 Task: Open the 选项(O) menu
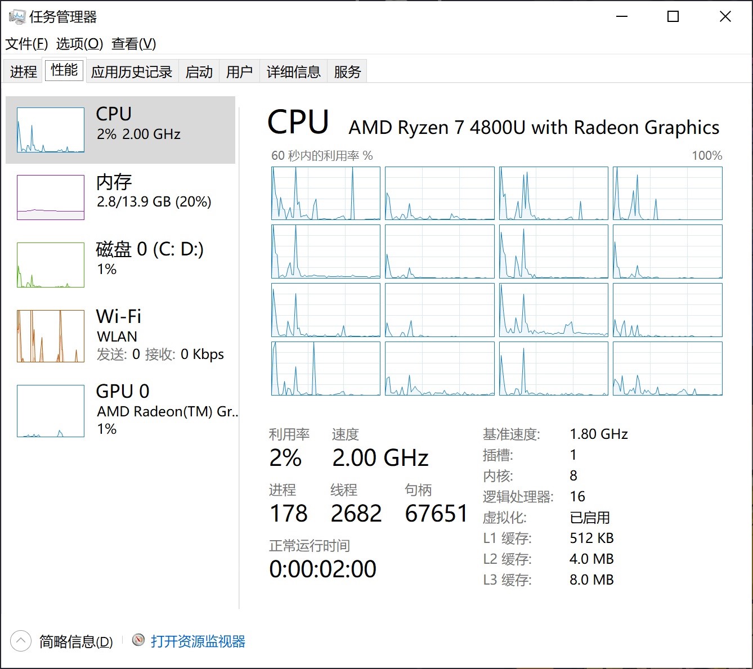pos(79,44)
